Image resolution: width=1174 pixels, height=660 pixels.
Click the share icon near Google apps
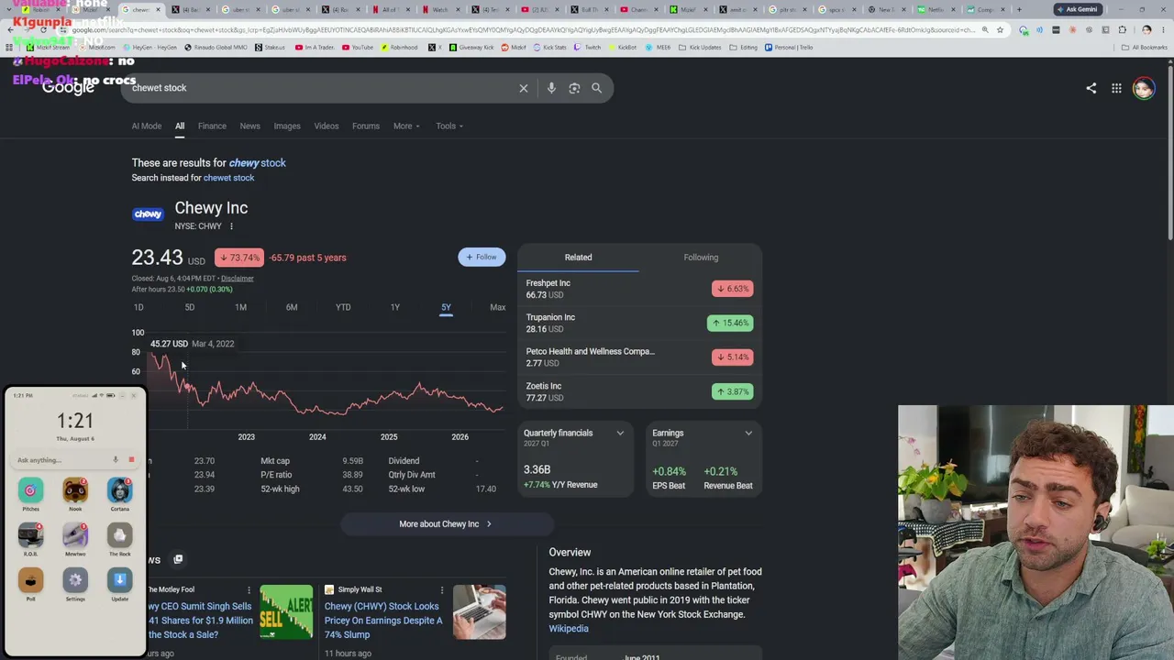tap(1091, 88)
